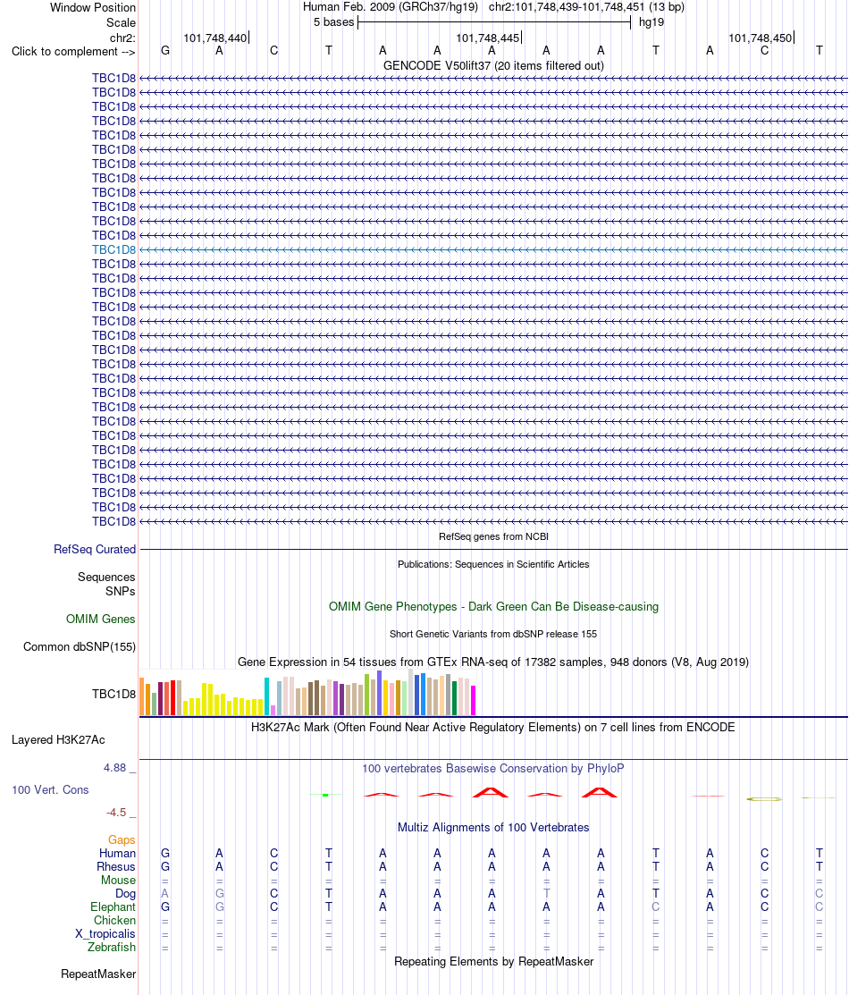The height and width of the screenshot is (995, 849).
Task: Click the 'Mouse' species label
Action: pyautogui.click(x=119, y=881)
